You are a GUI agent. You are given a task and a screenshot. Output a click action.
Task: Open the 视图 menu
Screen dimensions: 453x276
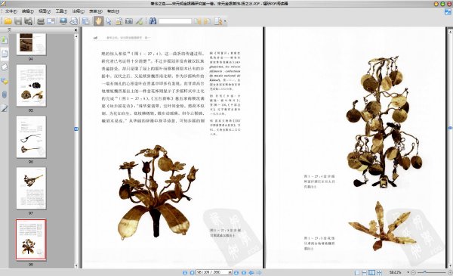click(x=45, y=11)
